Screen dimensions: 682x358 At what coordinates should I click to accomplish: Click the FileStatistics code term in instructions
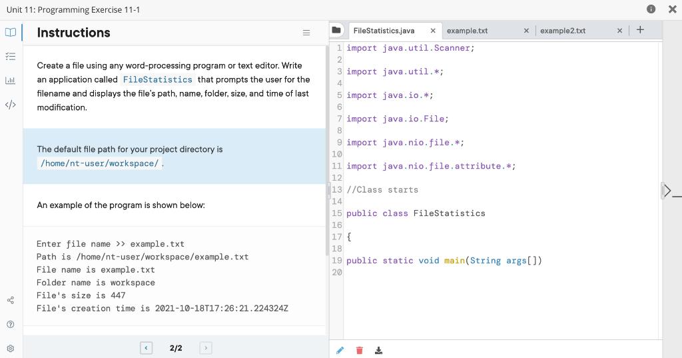click(157, 80)
